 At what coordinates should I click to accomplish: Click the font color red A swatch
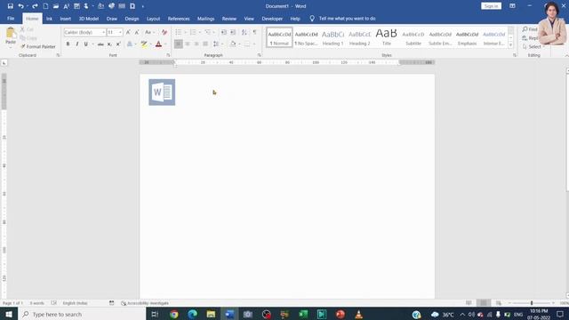tap(158, 44)
